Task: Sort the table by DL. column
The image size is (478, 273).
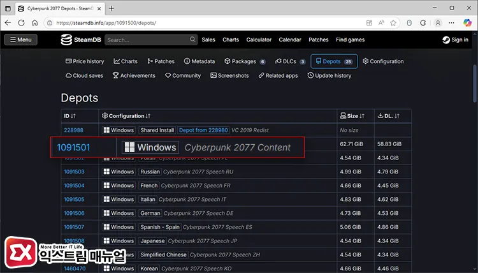Action: (x=388, y=116)
